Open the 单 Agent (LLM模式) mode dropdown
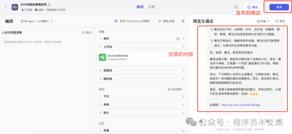This screenshot has width=292, height=134. tap(37, 21)
